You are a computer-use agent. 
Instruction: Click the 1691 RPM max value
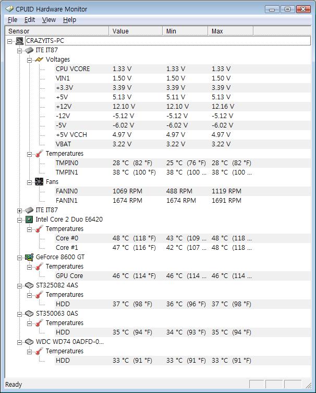click(x=226, y=201)
